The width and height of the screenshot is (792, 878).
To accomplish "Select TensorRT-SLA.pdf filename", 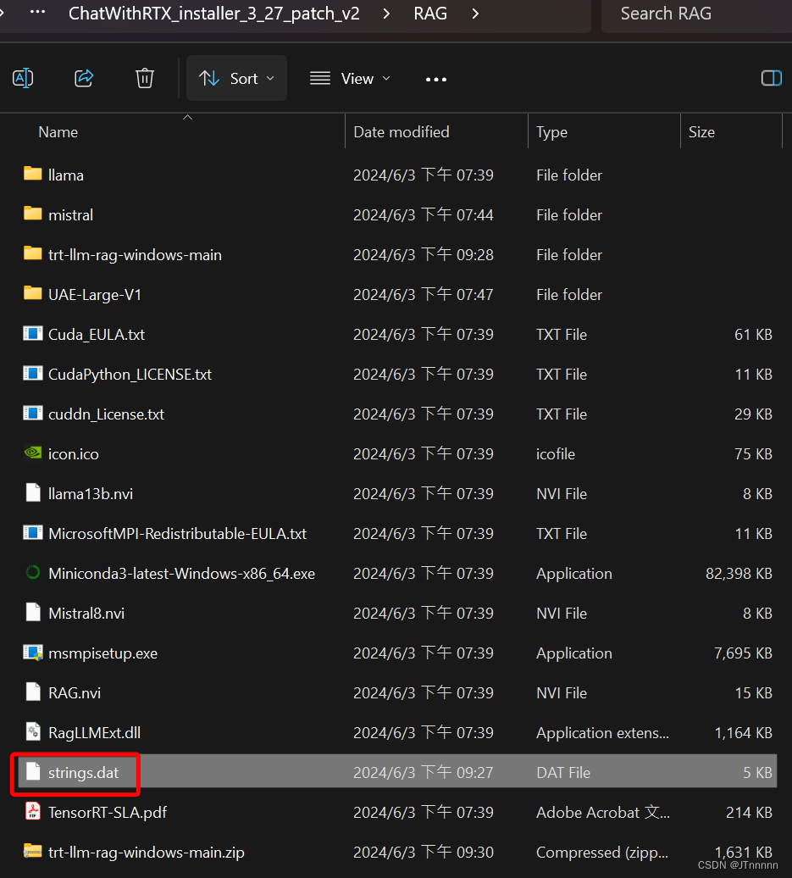I will 108,813.
